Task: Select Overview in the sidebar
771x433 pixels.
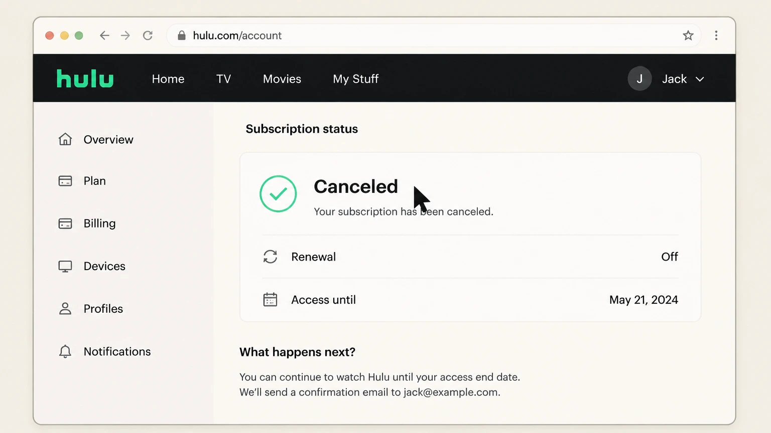Action: point(108,139)
